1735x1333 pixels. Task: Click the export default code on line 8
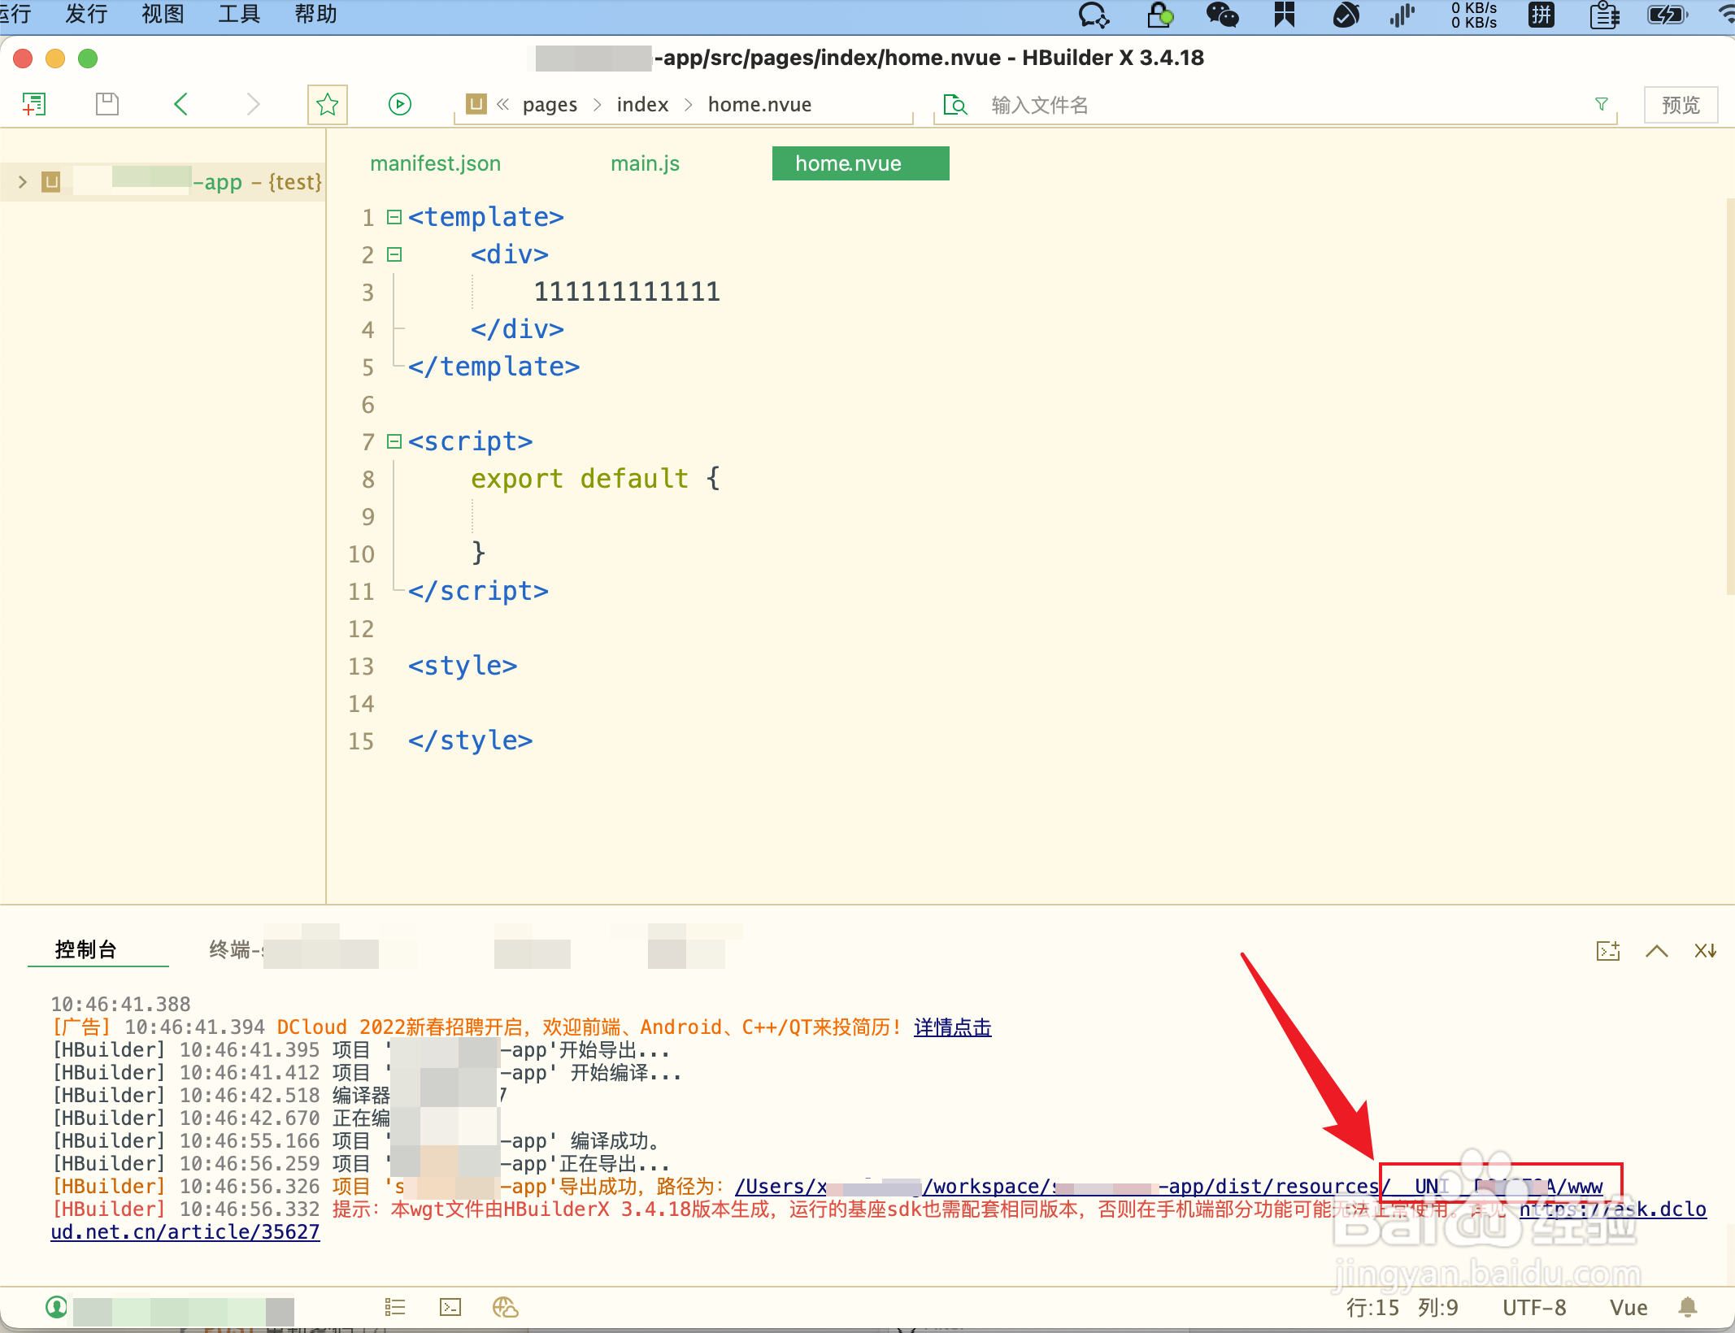coord(580,479)
